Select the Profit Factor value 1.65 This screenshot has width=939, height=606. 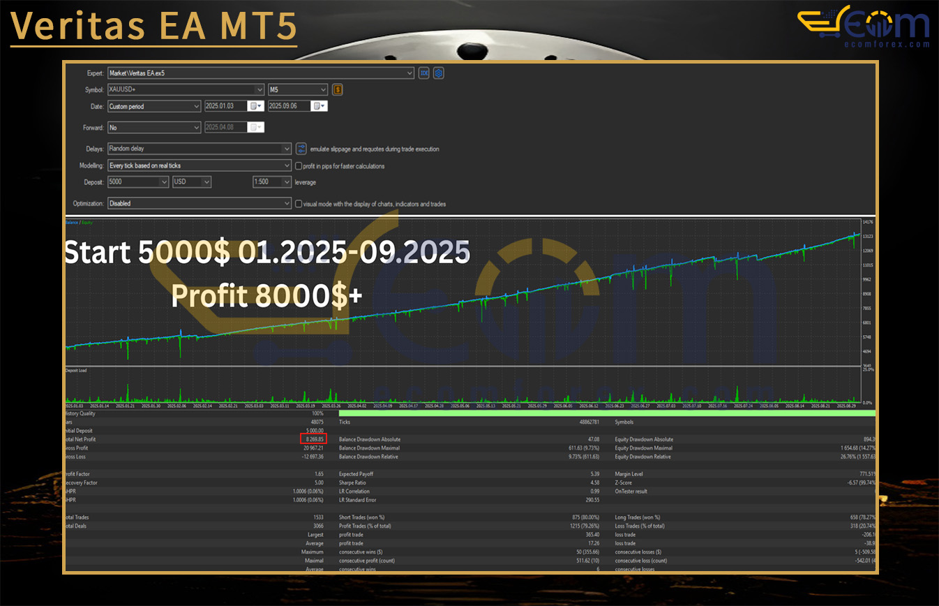[319, 474]
